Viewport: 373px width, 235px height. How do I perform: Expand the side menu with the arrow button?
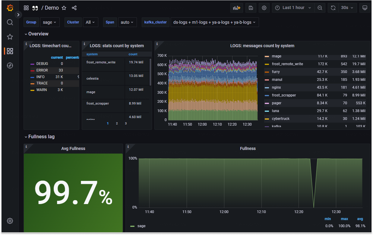point(18,14)
